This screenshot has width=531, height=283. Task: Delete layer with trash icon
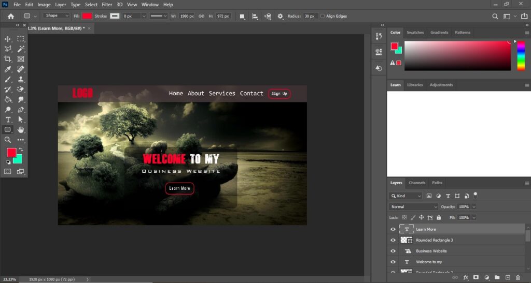pos(518,278)
